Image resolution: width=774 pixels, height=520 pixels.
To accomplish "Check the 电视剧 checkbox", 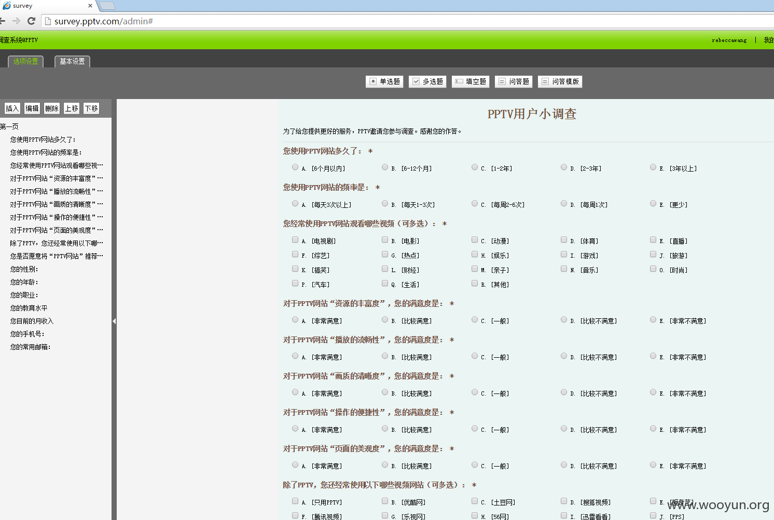I will coord(295,240).
